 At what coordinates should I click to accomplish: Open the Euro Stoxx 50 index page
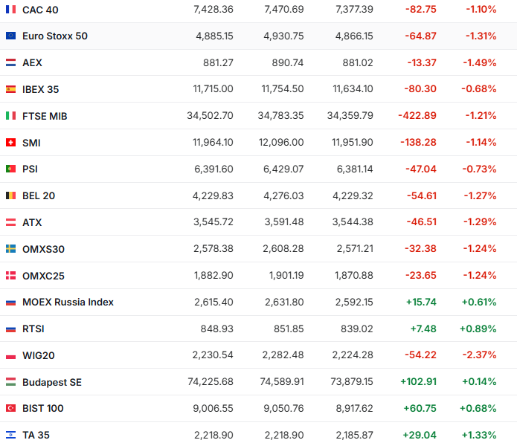pyautogui.click(x=54, y=36)
